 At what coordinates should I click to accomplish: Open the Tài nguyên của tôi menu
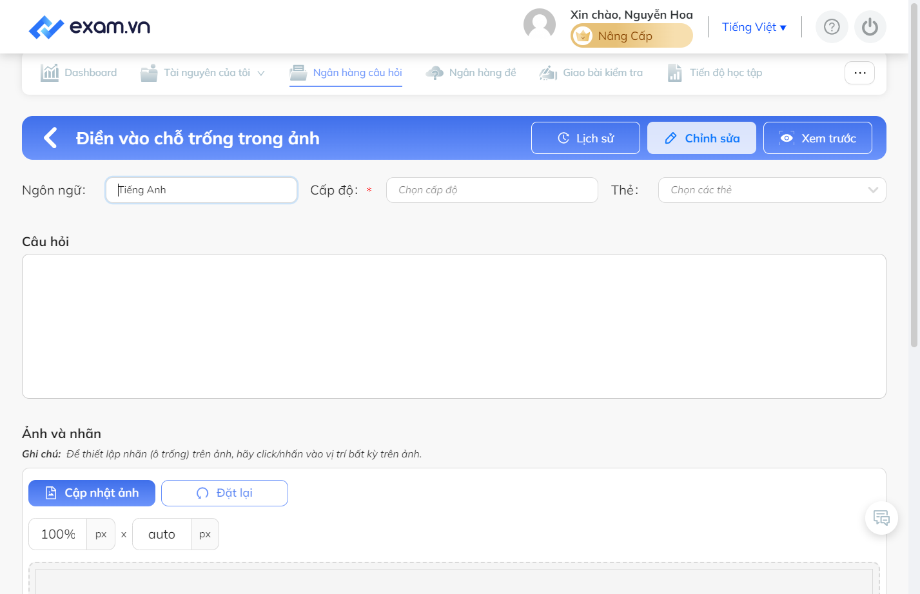point(202,73)
